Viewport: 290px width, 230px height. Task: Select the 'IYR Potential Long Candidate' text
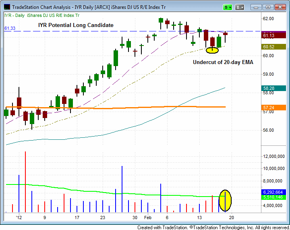click(76, 25)
